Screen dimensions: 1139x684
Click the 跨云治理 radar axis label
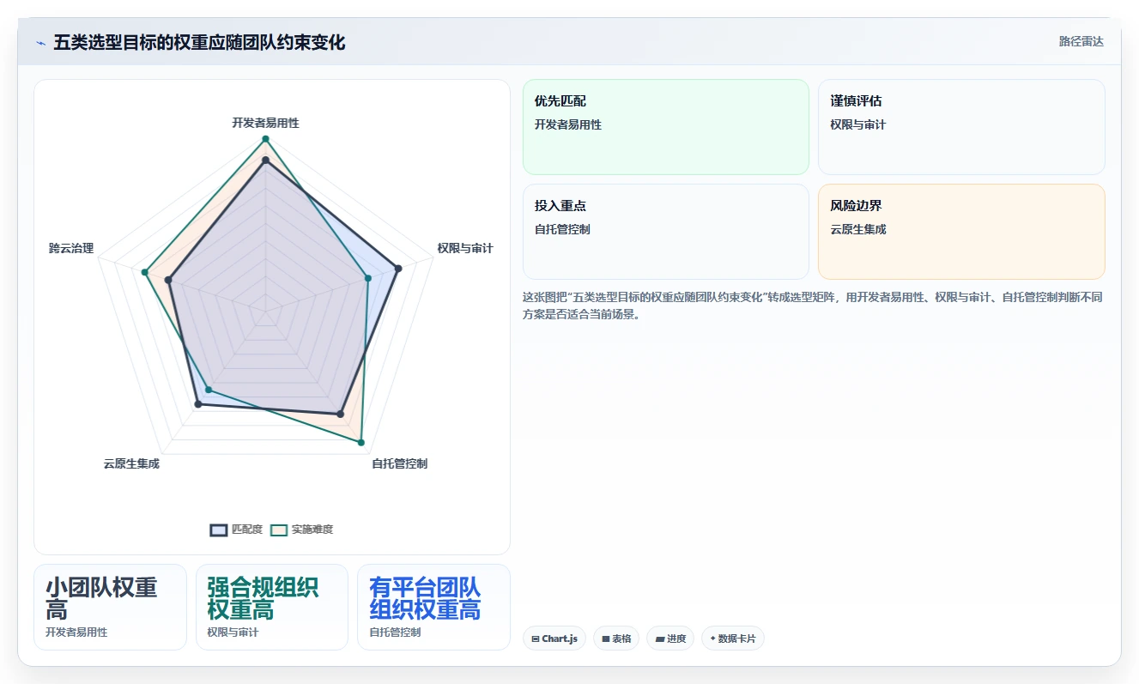pos(71,248)
